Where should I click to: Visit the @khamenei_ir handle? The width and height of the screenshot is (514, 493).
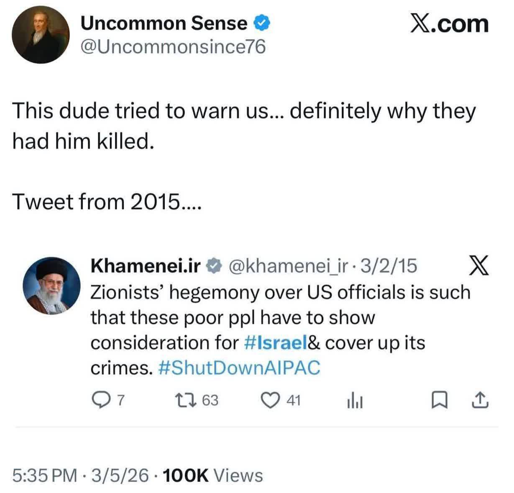(287, 266)
